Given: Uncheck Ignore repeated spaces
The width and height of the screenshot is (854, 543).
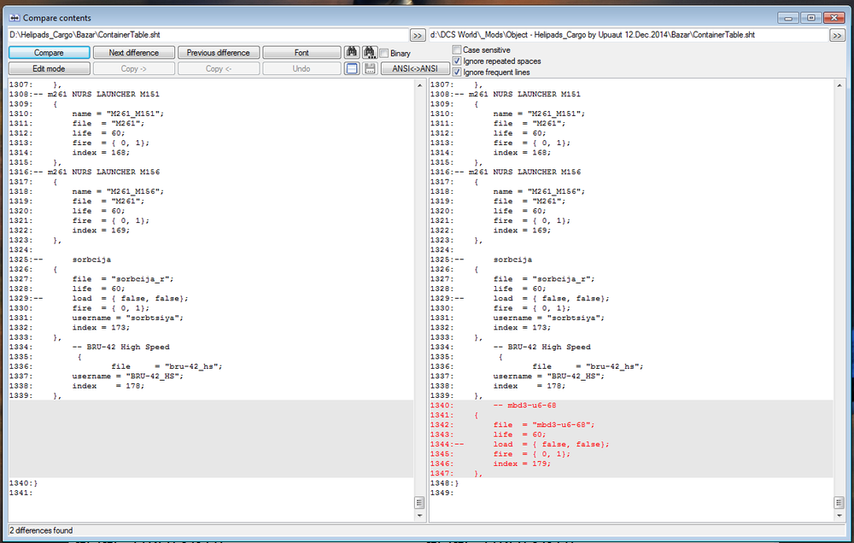Looking at the screenshot, I should tap(457, 61).
